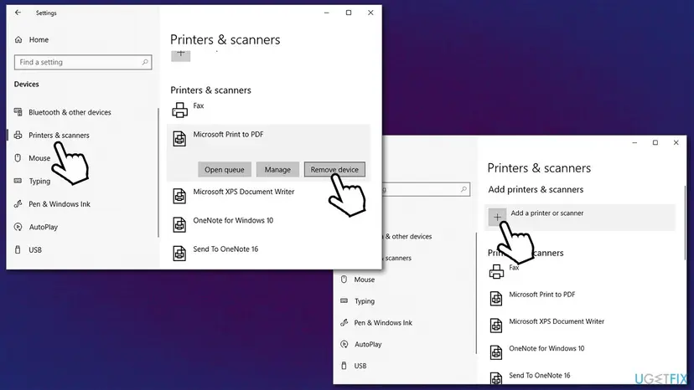The height and width of the screenshot is (390, 694).
Task: Click the AutoPlay icon in the back window sidebar
Action: pyautogui.click(x=344, y=344)
